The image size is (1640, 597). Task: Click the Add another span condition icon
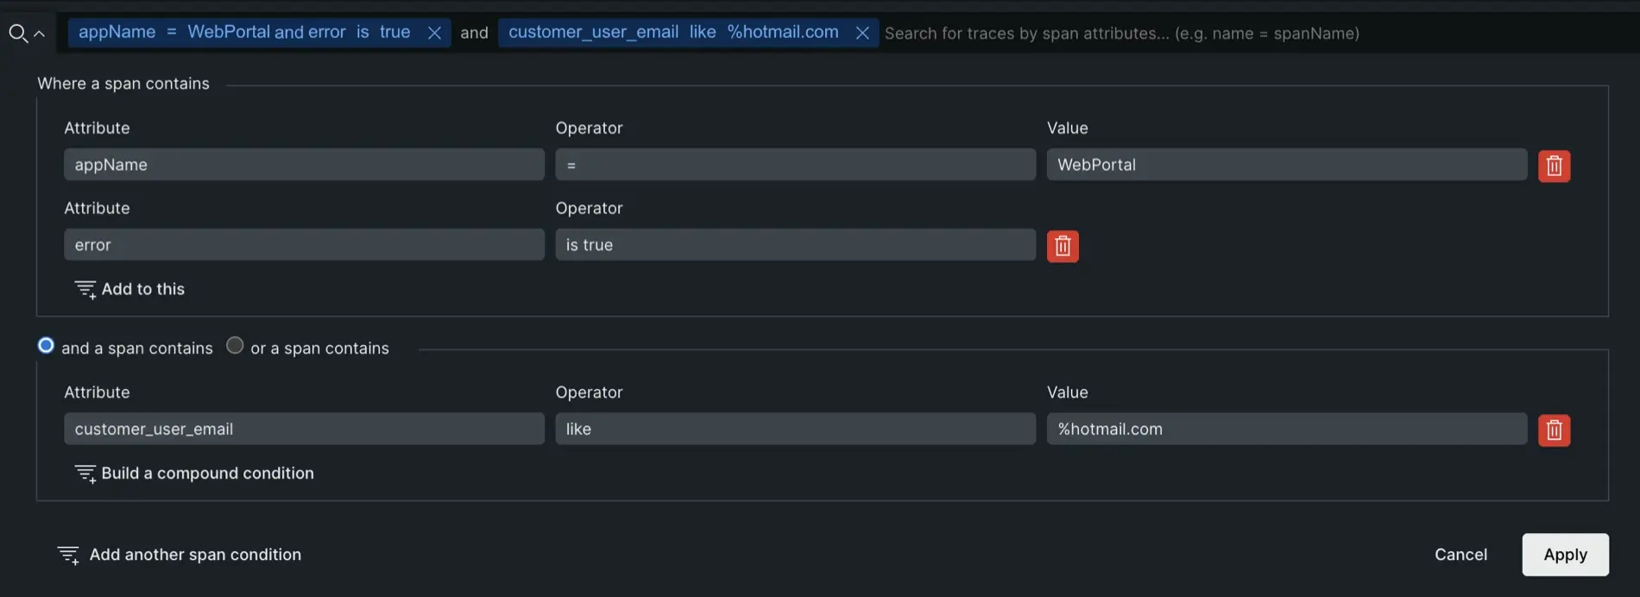pos(68,555)
